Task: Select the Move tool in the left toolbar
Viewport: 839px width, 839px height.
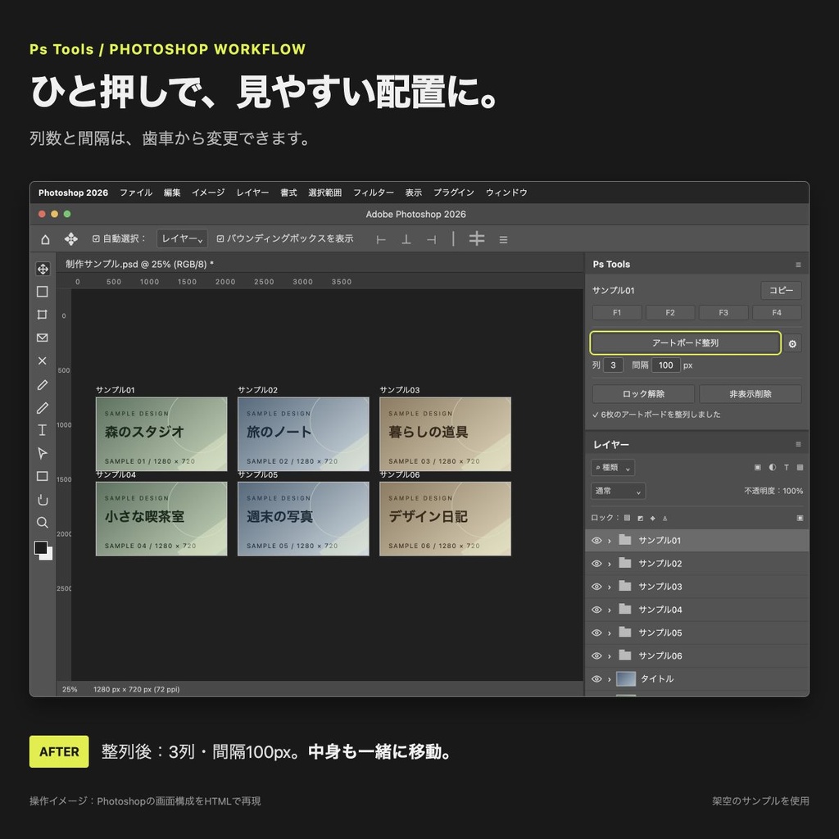Action: click(43, 269)
